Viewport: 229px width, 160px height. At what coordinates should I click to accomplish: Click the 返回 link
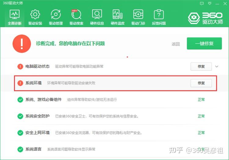click(x=176, y=44)
